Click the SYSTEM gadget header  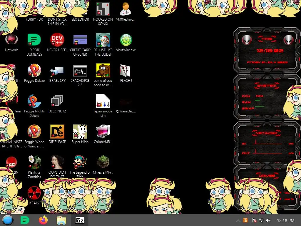(x=267, y=86)
